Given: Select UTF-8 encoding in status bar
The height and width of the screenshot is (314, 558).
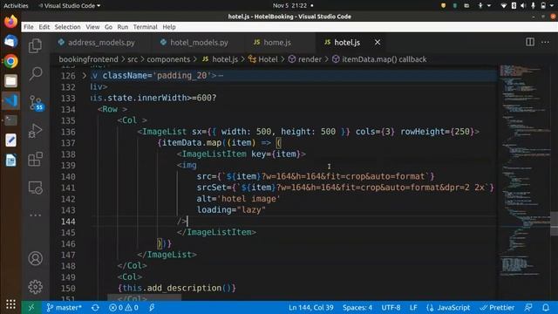Looking at the screenshot, I should click(391, 307).
